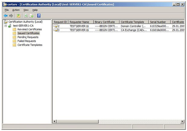The height and width of the screenshot is (131, 187).
Task: Click the Certificate Templates folder icon
Action: [14, 45]
